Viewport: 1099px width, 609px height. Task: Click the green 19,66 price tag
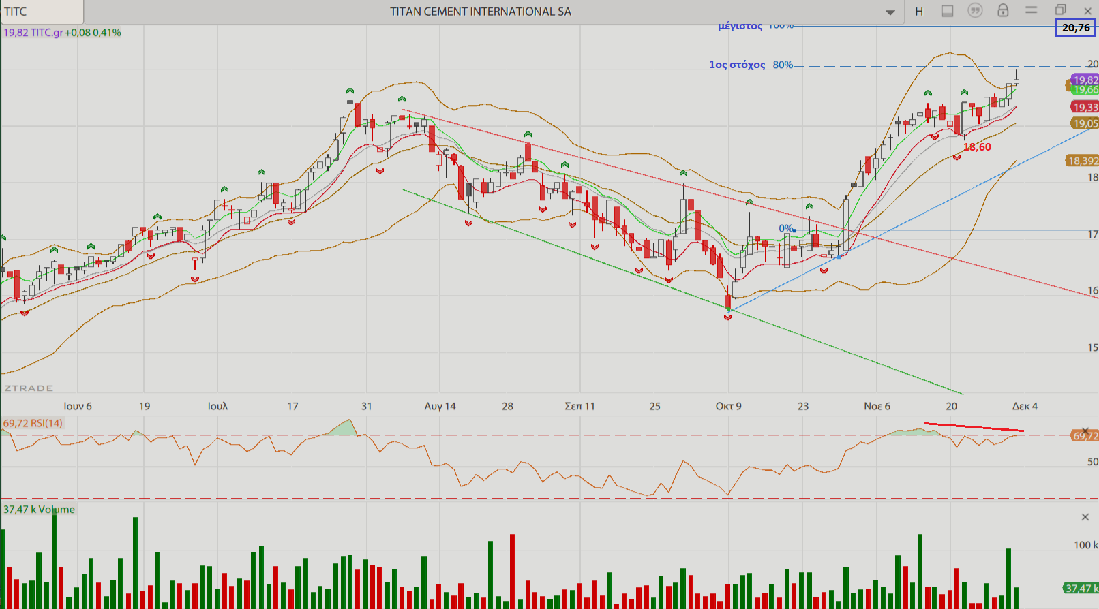point(1085,90)
